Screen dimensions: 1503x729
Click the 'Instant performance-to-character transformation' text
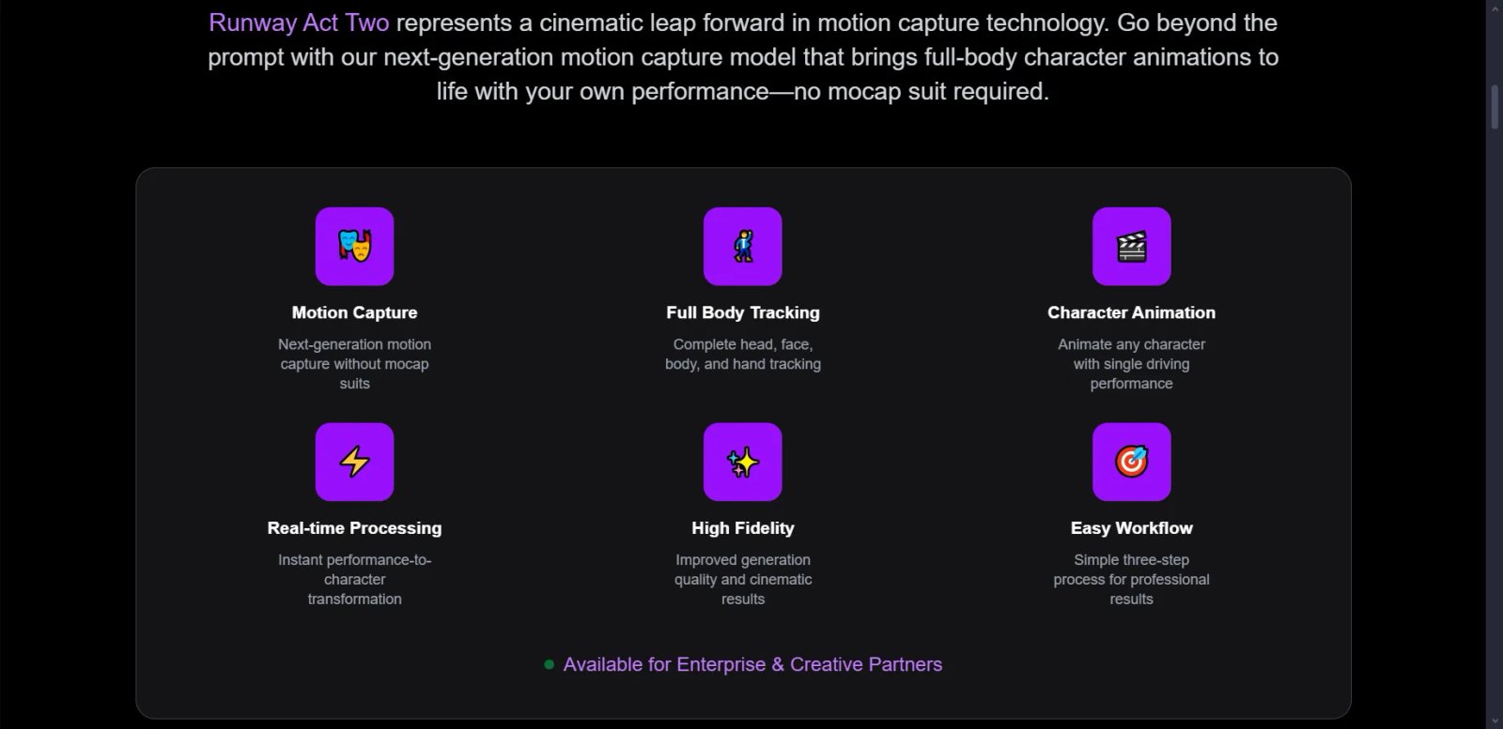pos(354,579)
